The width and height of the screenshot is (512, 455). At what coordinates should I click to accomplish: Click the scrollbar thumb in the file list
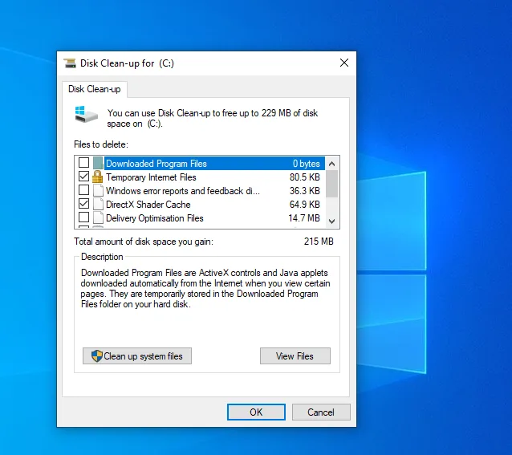[331, 183]
